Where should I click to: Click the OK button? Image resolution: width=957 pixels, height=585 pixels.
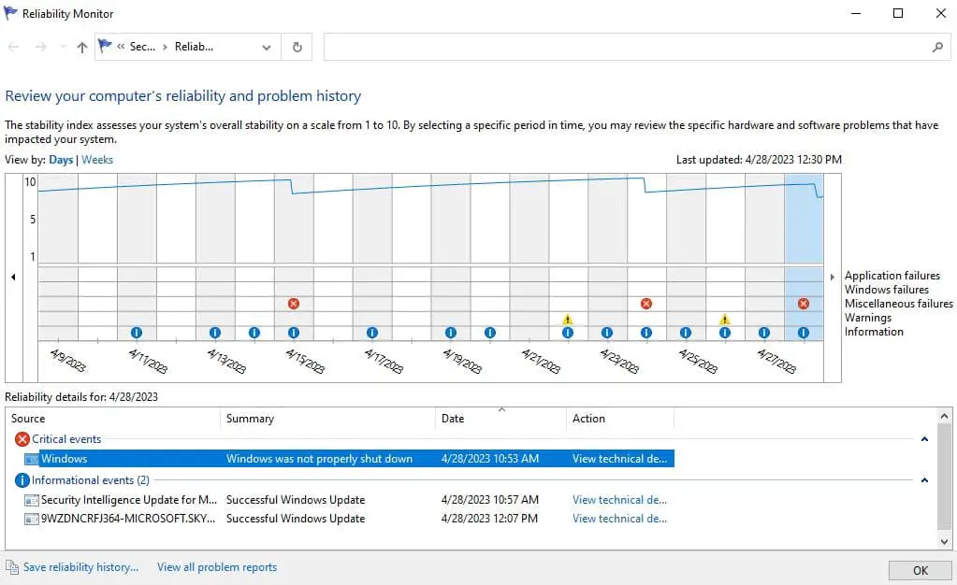coord(920,570)
